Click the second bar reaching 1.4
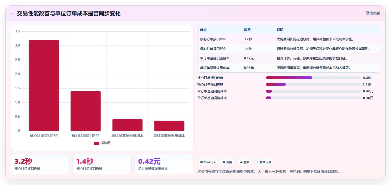This screenshot has height=185, width=391. tap(86, 111)
